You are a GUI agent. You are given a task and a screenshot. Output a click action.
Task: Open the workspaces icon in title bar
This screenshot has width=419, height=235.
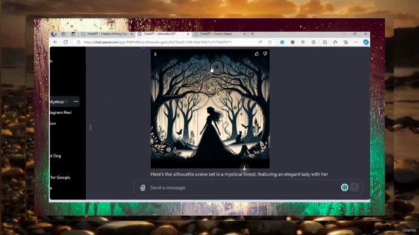(64, 34)
